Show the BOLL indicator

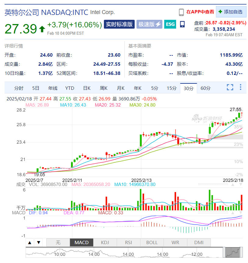tap(152, 243)
